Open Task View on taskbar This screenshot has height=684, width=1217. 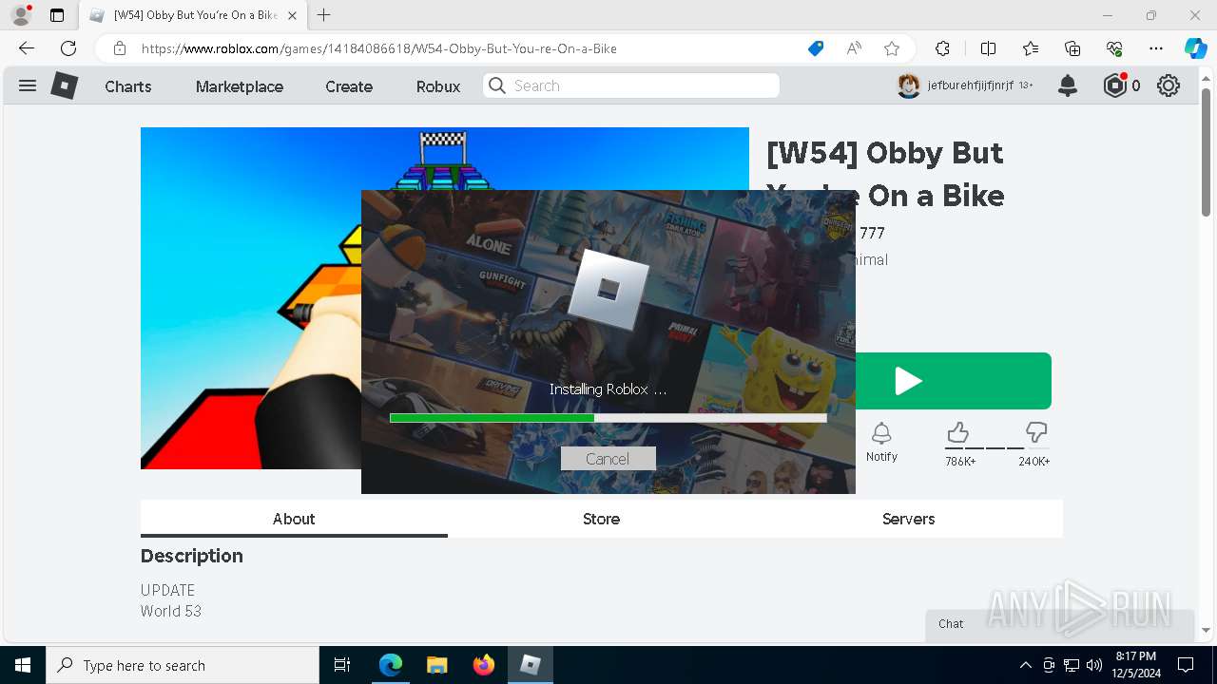(342, 665)
